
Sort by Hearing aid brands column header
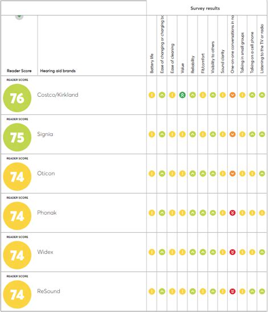click(58, 71)
